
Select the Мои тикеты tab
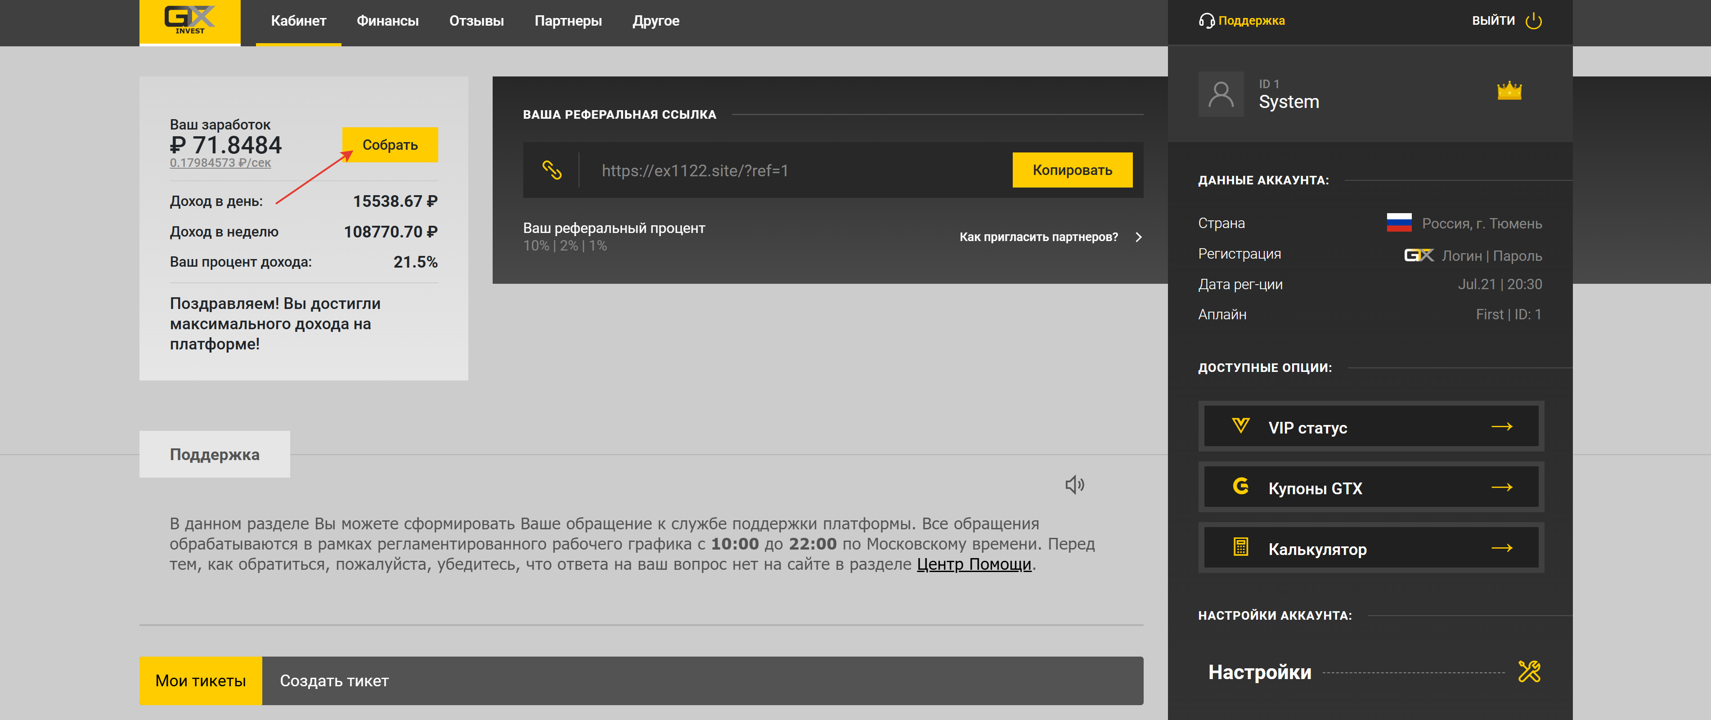pos(201,681)
